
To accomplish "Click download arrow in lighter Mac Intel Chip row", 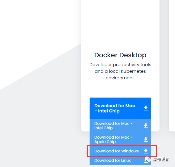I will (x=146, y=126).
